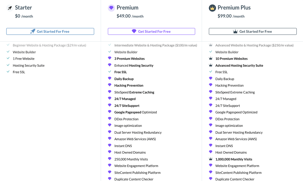This screenshot has width=303, height=181.
Task: Click the diamond icon beside Daily Backup in Premium
Action: (x=110, y=78)
